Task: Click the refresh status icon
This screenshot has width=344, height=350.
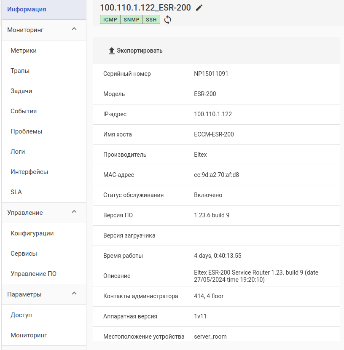Action: (x=168, y=20)
